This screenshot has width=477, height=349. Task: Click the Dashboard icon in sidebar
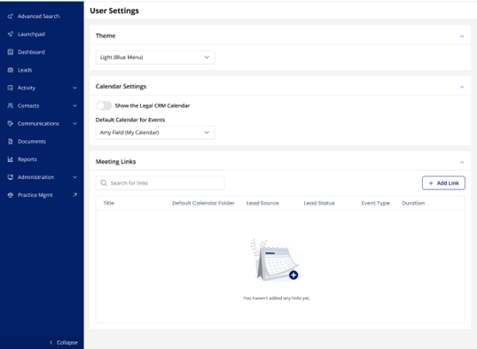coord(11,52)
